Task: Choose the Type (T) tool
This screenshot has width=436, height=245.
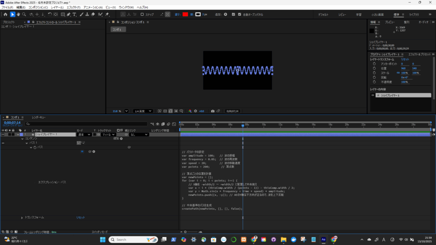Action: coord(75,14)
